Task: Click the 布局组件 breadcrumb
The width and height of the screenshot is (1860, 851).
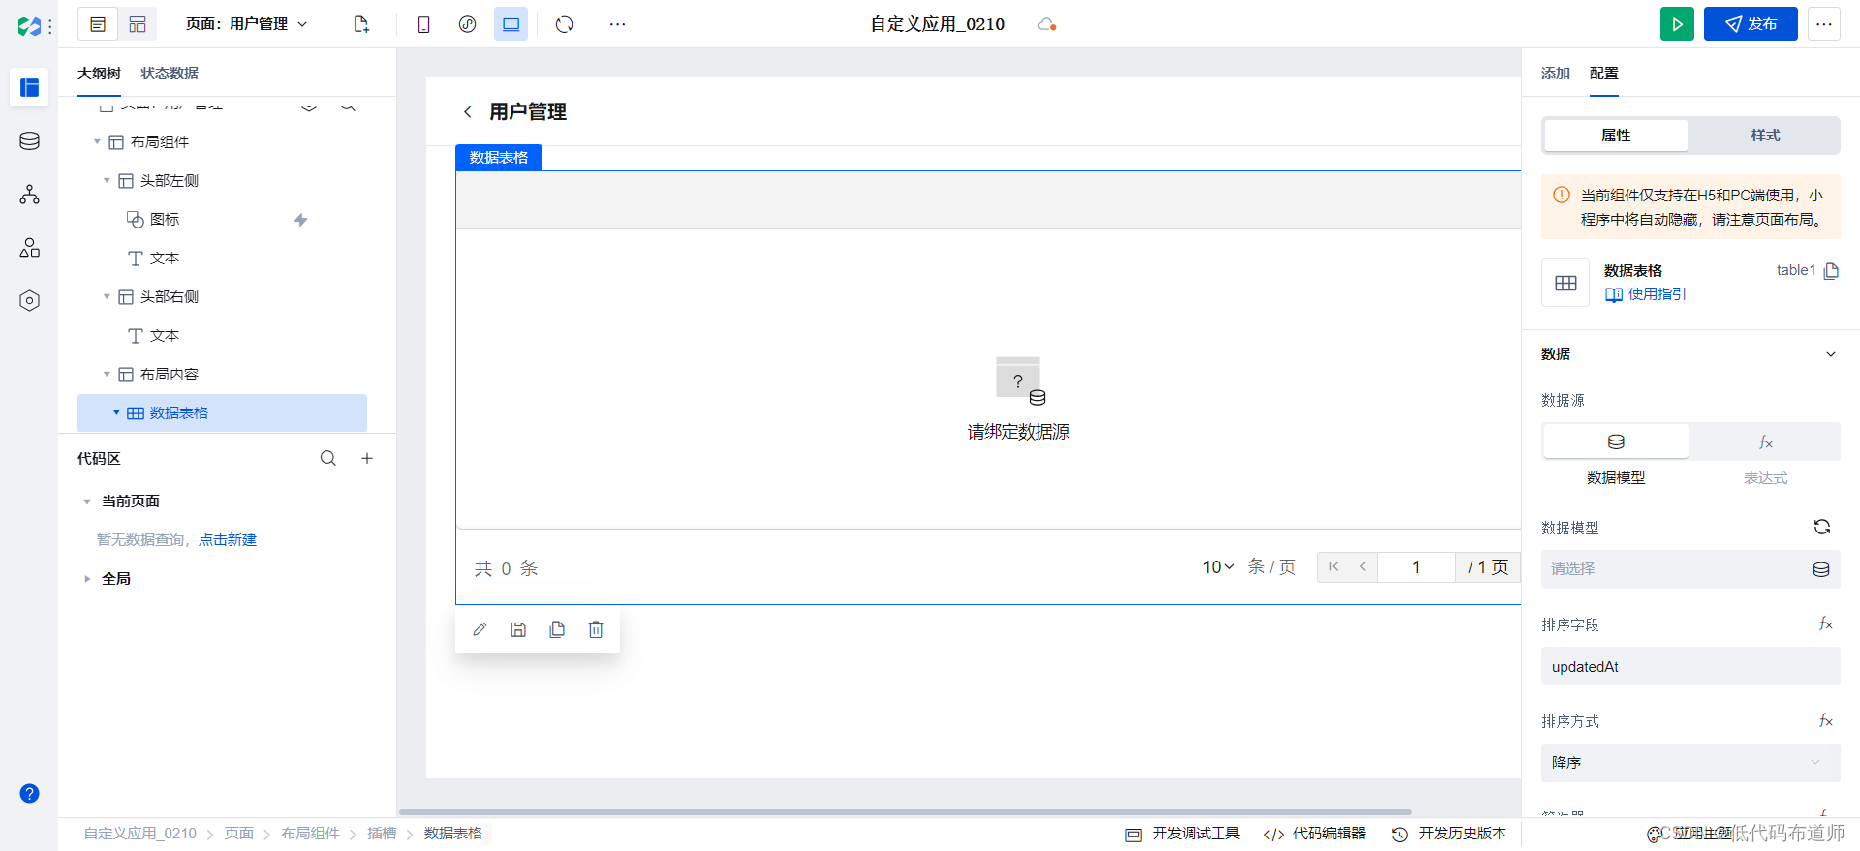Action: point(310,834)
